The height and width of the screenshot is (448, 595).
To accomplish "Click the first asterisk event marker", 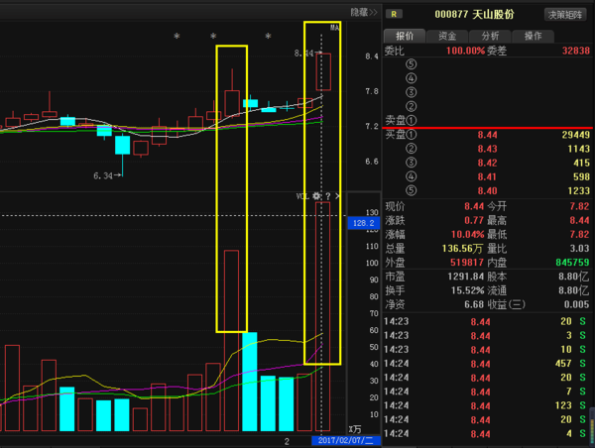I will 177,37.
